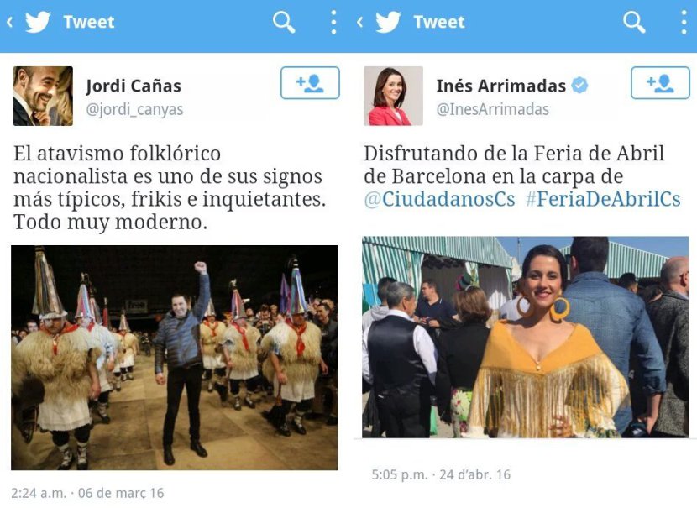Click the Twitter bird logo in the right header
The width and height of the screenshot is (697, 508).
388,22
